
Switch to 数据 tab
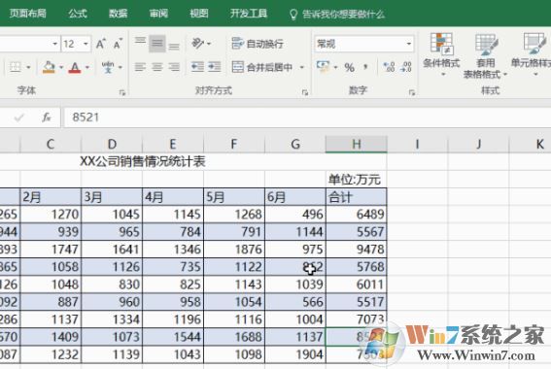(x=119, y=14)
